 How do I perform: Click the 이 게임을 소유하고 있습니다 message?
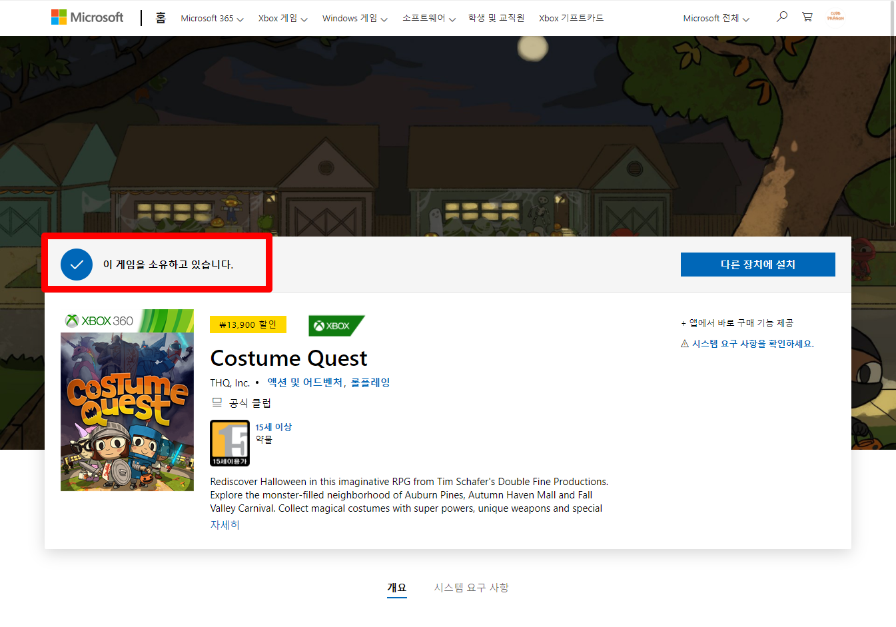(x=168, y=265)
